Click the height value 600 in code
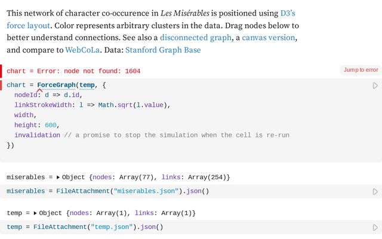Viewport: 382px width, 239px height. point(51,125)
